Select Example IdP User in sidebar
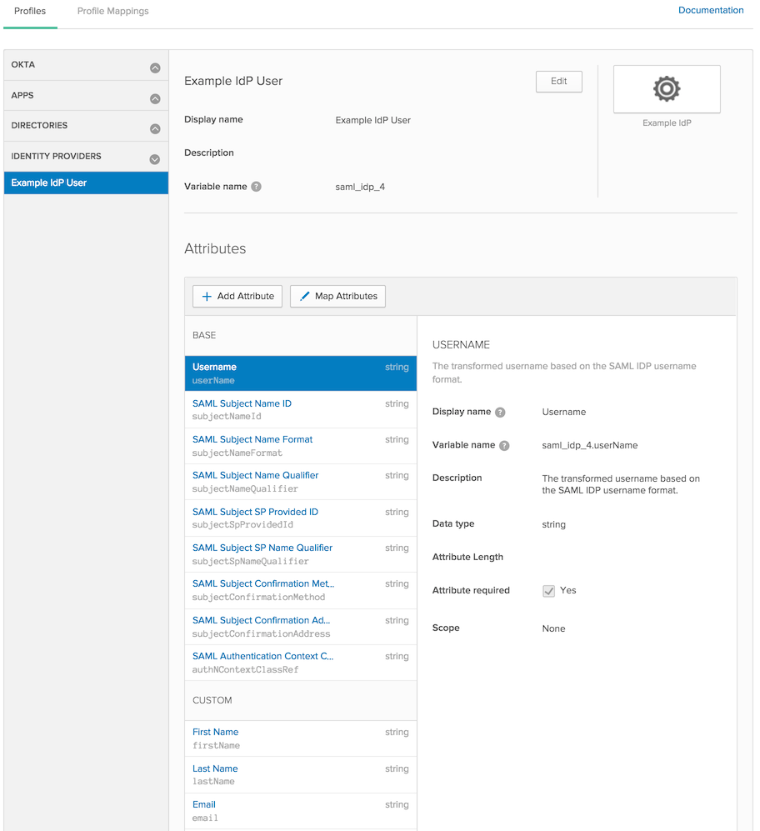760x831 pixels. [49, 183]
